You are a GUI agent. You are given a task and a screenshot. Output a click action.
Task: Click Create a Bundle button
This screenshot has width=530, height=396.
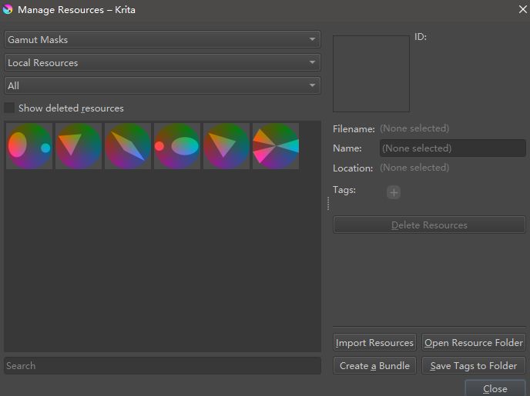click(374, 366)
